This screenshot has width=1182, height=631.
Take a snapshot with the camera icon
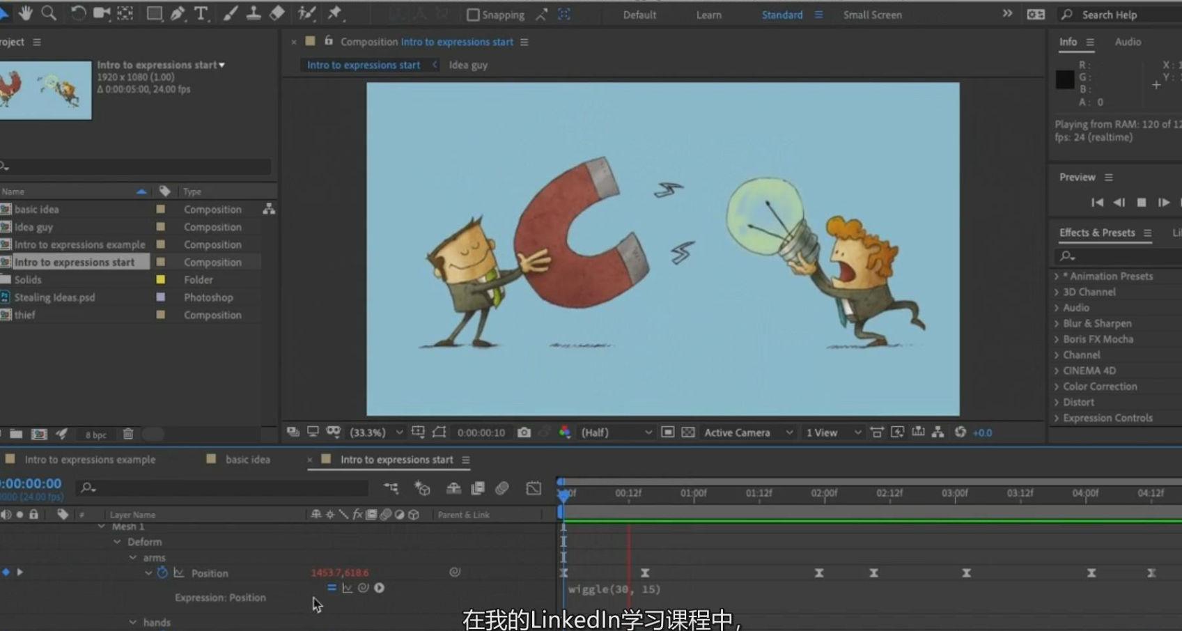(524, 433)
